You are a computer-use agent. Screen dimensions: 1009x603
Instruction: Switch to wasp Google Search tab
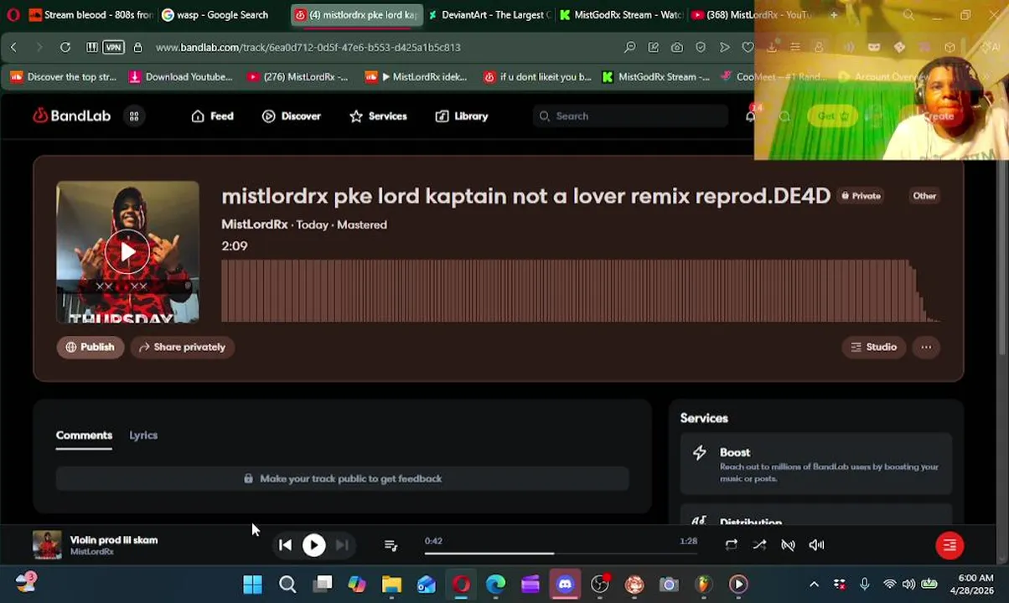click(222, 14)
